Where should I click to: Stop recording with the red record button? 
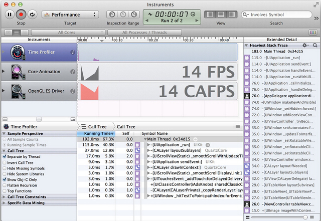coord(21,15)
